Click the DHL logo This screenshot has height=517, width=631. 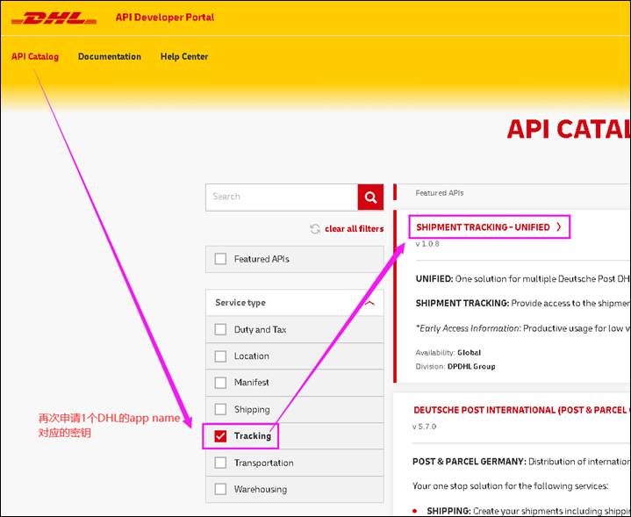pos(54,18)
